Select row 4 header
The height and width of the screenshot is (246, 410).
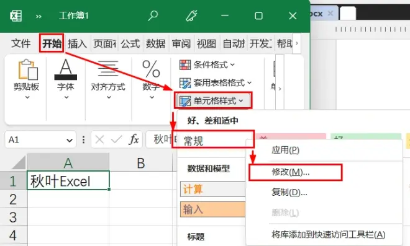(13, 235)
